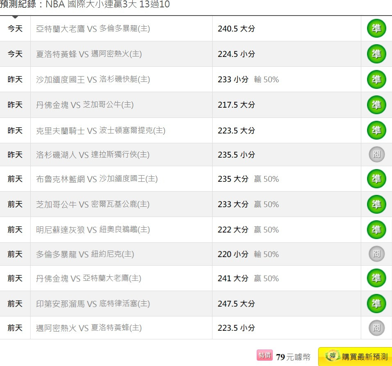
Task: Click 前天 date cell for 印第安那溜馬 row
Action: point(15,304)
